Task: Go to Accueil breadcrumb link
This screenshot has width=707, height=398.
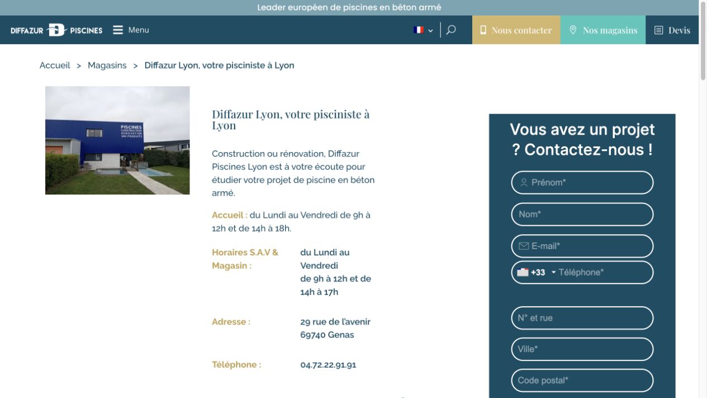Action: 55,65
